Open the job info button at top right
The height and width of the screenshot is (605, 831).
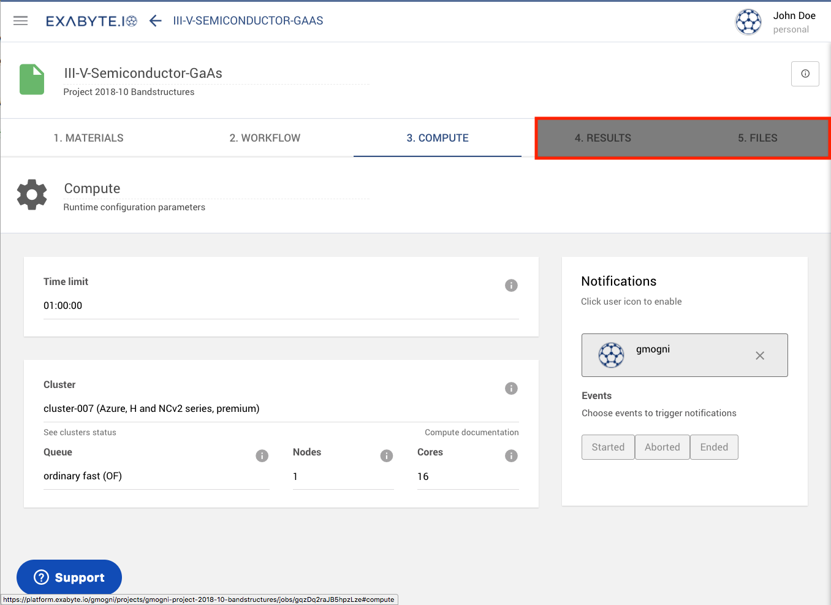point(805,74)
